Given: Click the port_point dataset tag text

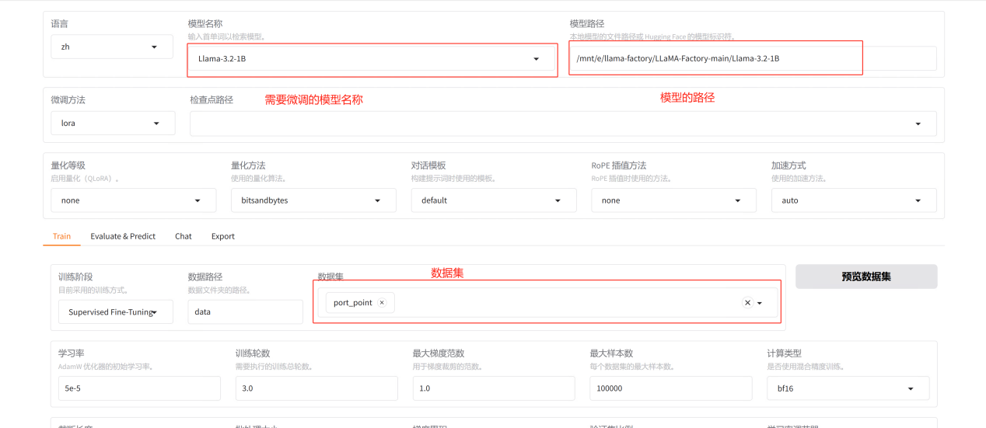Looking at the screenshot, I should pos(353,303).
